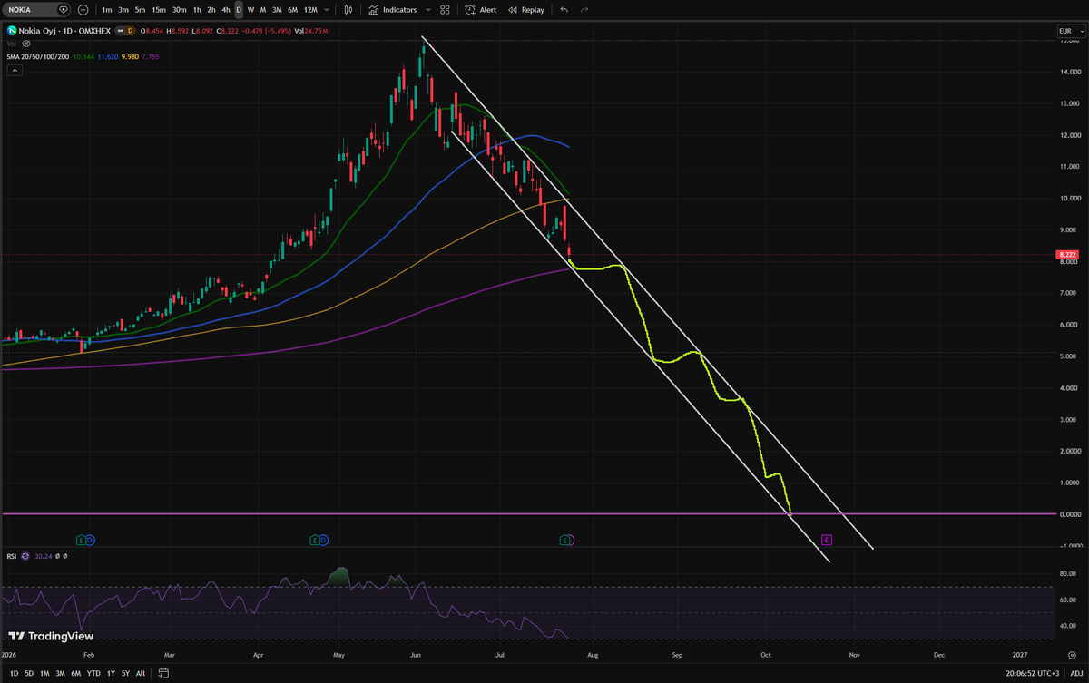
Task: Select the D daily interval
Action: click(x=239, y=10)
